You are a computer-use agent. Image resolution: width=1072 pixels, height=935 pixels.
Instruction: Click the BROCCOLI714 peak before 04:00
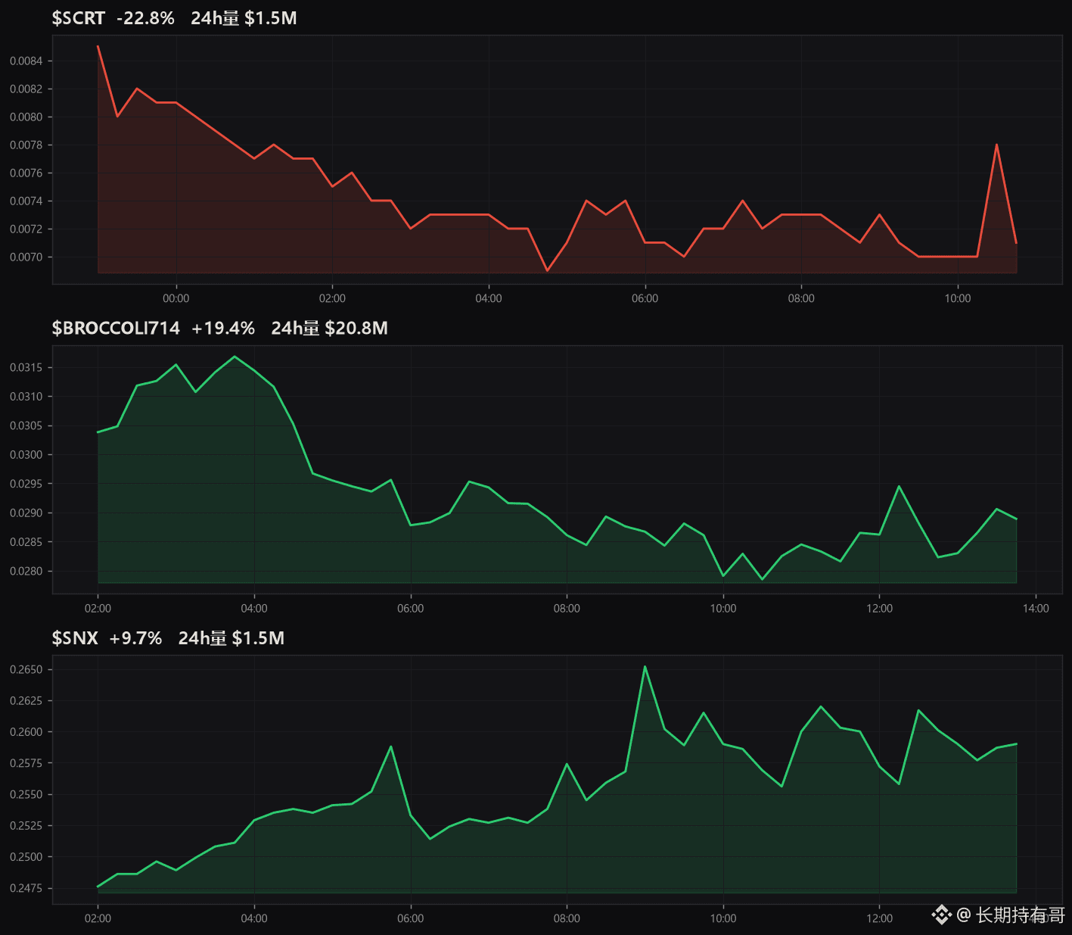[235, 357]
